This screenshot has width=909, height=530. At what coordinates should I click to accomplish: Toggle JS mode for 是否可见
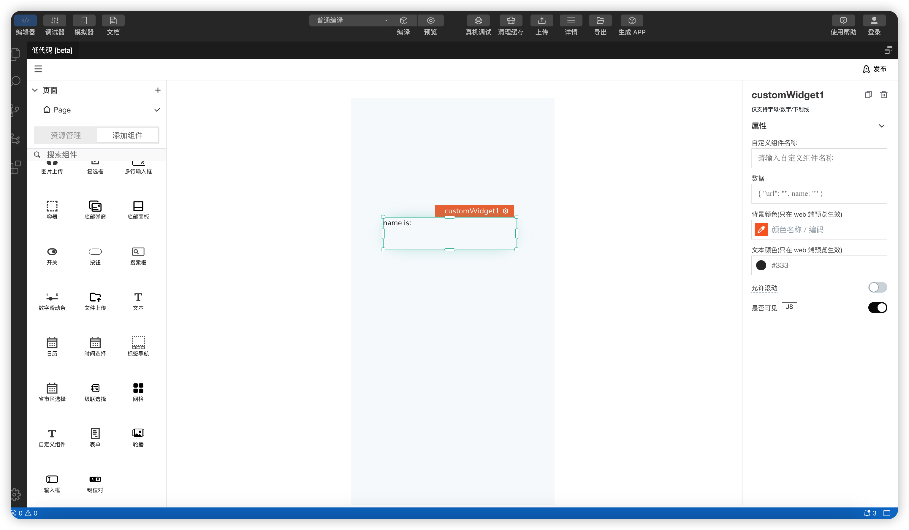(x=789, y=307)
